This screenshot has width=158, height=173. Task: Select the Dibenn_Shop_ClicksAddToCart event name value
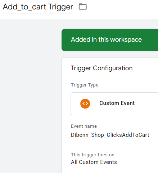110,135
